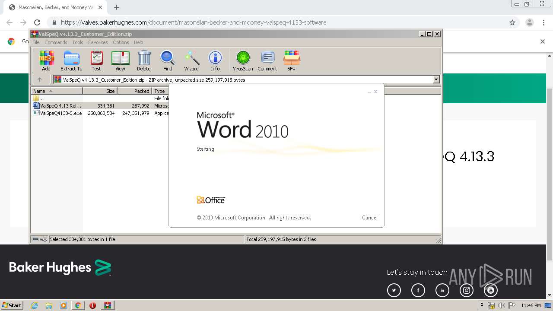Open Windows Explorer taskbar icon

[49, 305]
